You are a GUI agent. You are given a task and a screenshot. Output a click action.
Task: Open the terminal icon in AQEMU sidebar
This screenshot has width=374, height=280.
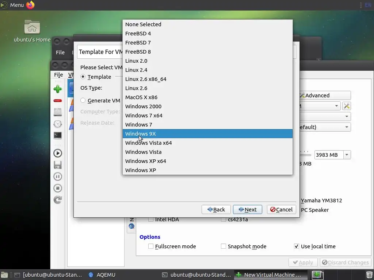tap(57, 136)
